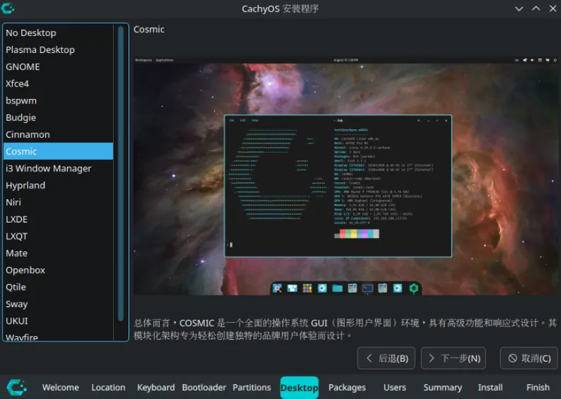
Task: Open the Bootloader step
Action: click(x=204, y=388)
